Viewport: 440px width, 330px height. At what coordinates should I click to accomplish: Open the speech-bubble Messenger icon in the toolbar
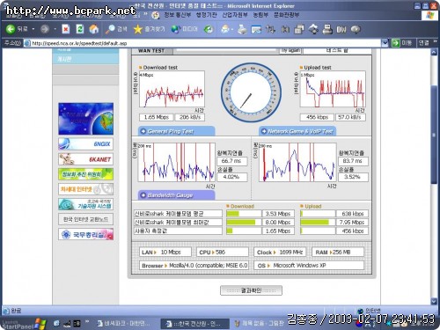click(x=356, y=29)
